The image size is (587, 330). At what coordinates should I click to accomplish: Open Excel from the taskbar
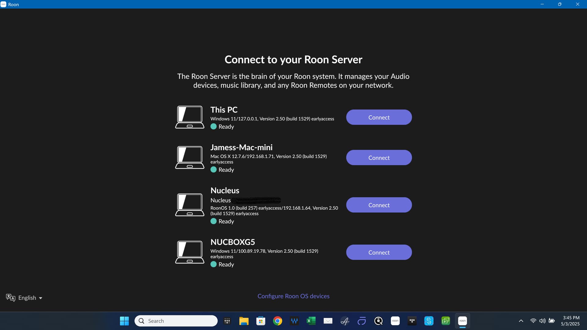311,321
